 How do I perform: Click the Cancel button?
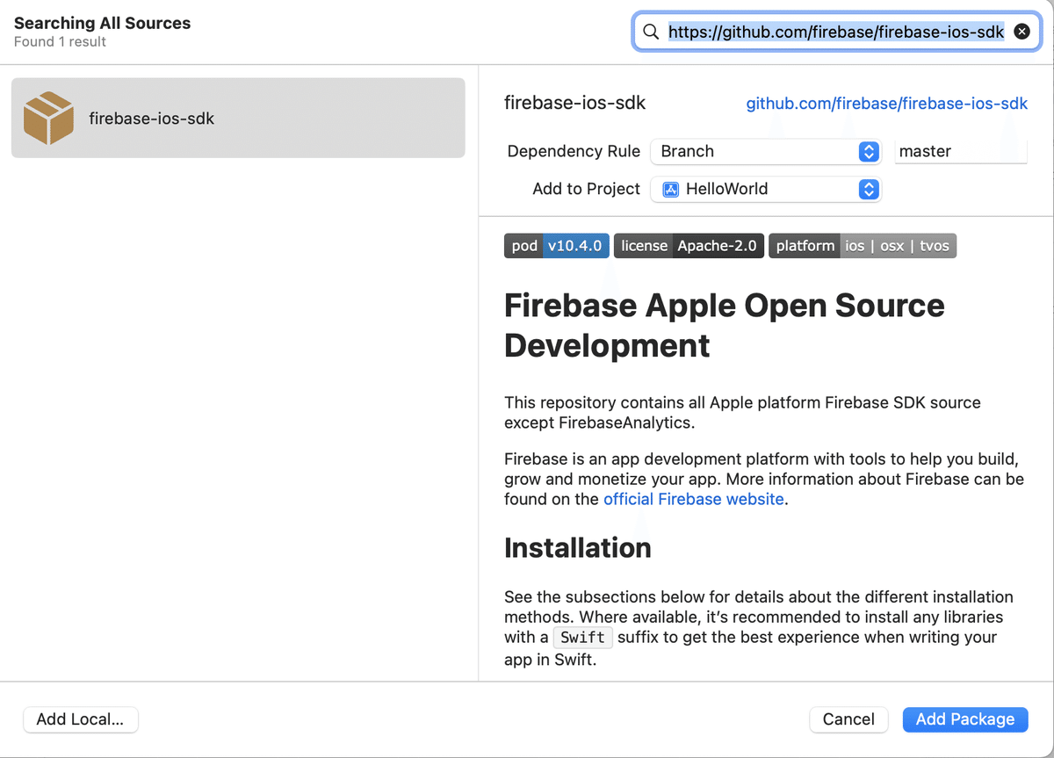click(848, 719)
